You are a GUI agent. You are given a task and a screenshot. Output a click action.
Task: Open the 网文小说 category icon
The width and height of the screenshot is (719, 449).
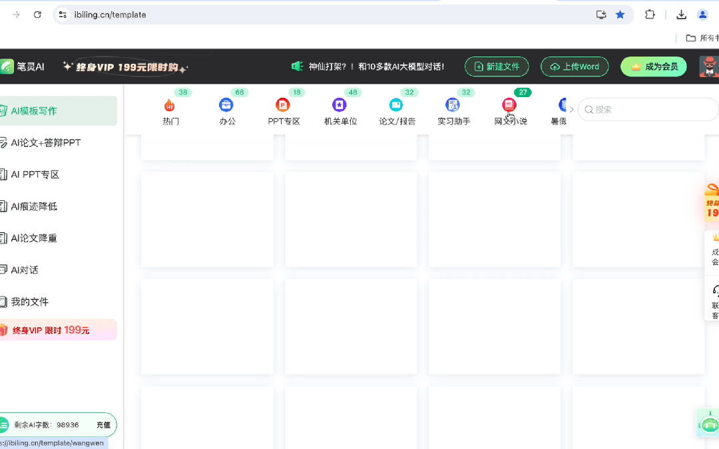click(509, 105)
